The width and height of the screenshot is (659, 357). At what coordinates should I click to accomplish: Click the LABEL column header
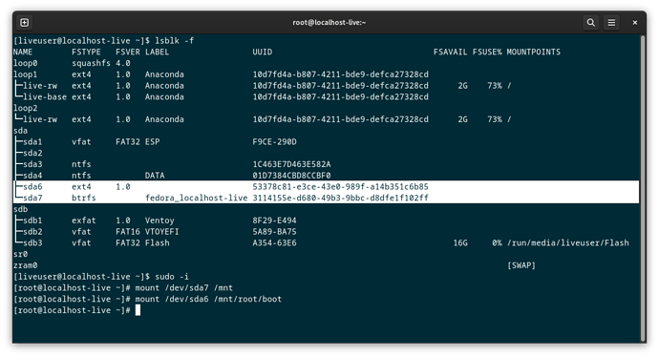click(157, 52)
